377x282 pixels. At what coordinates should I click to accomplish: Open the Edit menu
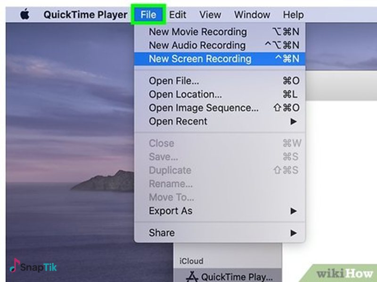pyautogui.click(x=178, y=14)
